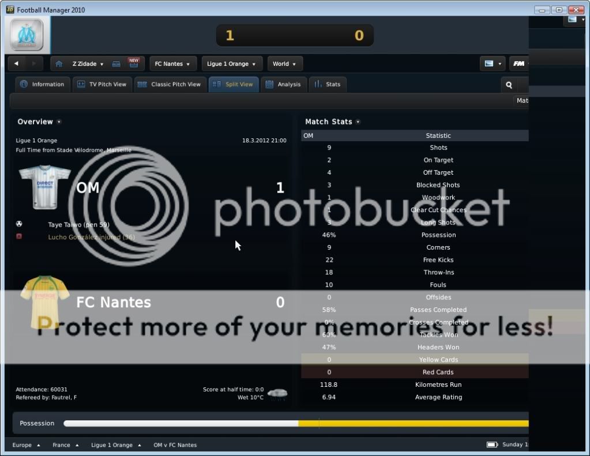Expand the Match Stats panel options arrow

(x=358, y=122)
